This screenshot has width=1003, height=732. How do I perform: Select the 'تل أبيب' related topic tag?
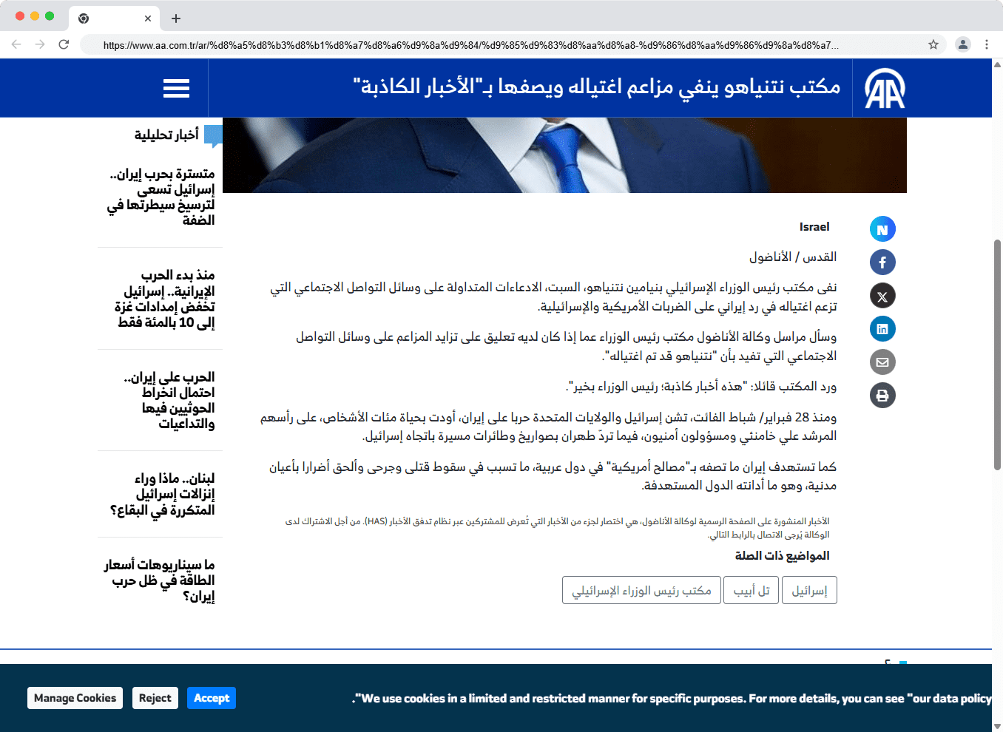(x=751, y=590)
